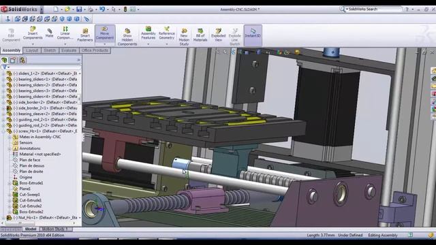
Task: Open the Reference Geometry tool
Action: click(166, 33)
